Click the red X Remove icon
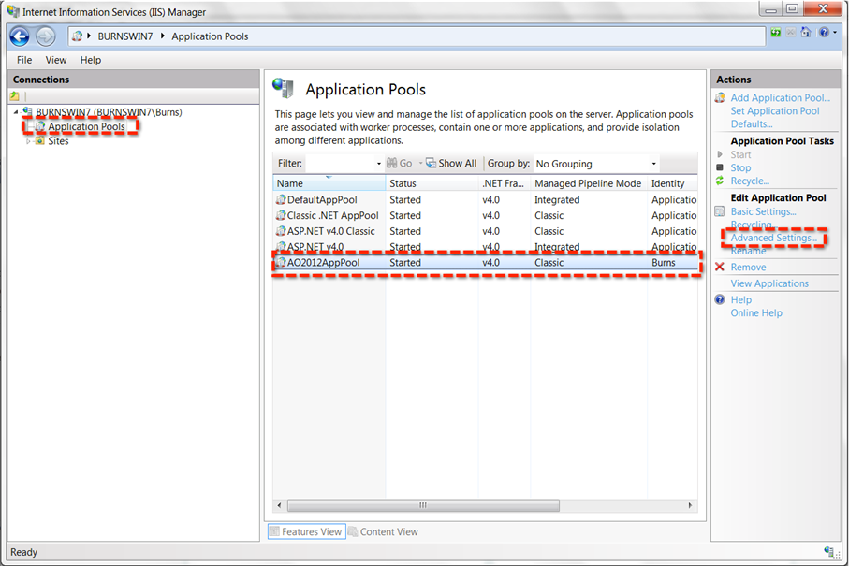 coord(720,267)
